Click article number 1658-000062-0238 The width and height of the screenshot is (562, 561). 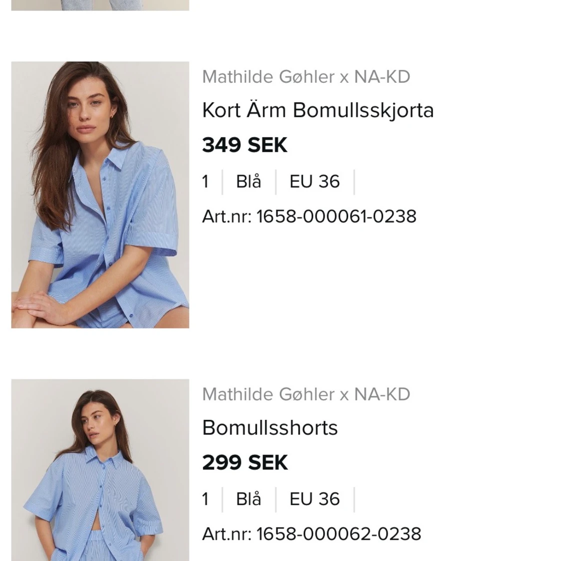(x=338, y=534)
